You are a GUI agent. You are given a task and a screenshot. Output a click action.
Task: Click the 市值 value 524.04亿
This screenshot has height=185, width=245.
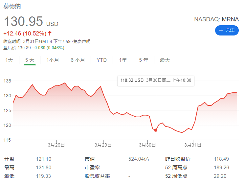click(x=139, y=159)
